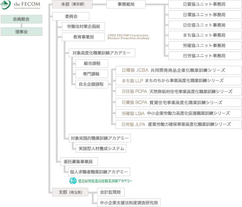Select 労確協ユニット事務局 box
Viewport: 242px width, 207px height.
tap(205, 45)
